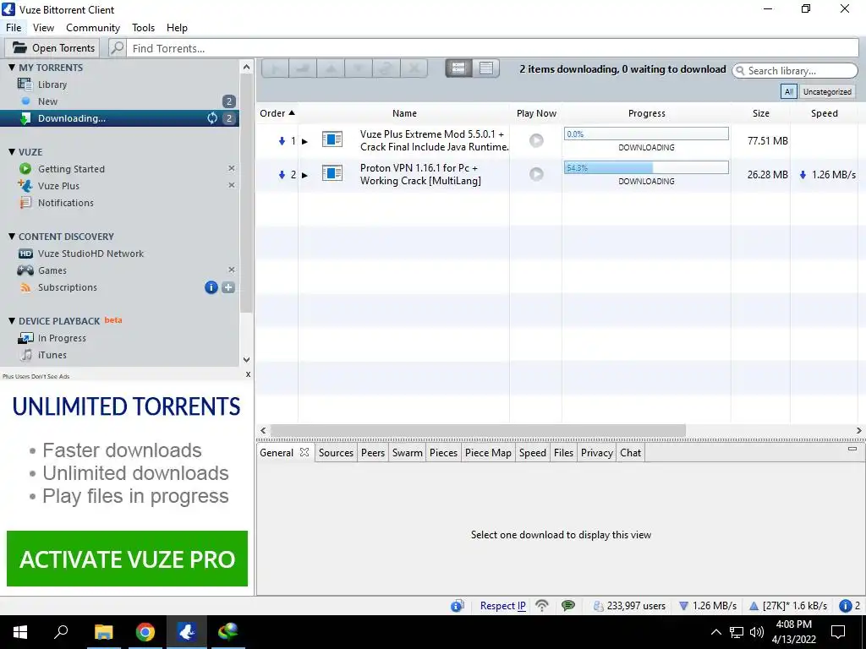Click the Find Torrents search field

click(493, 48)
